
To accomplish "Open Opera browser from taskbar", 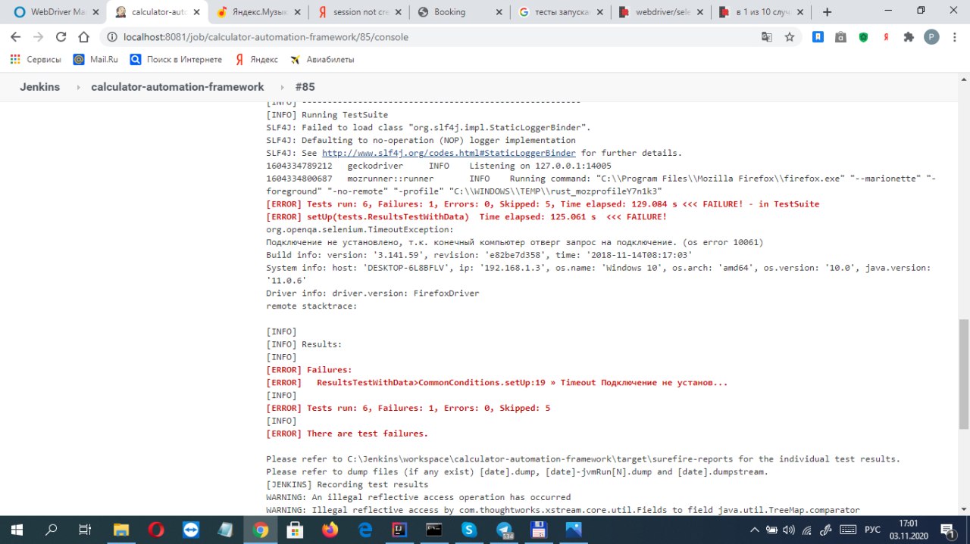I will coord(156,530).
